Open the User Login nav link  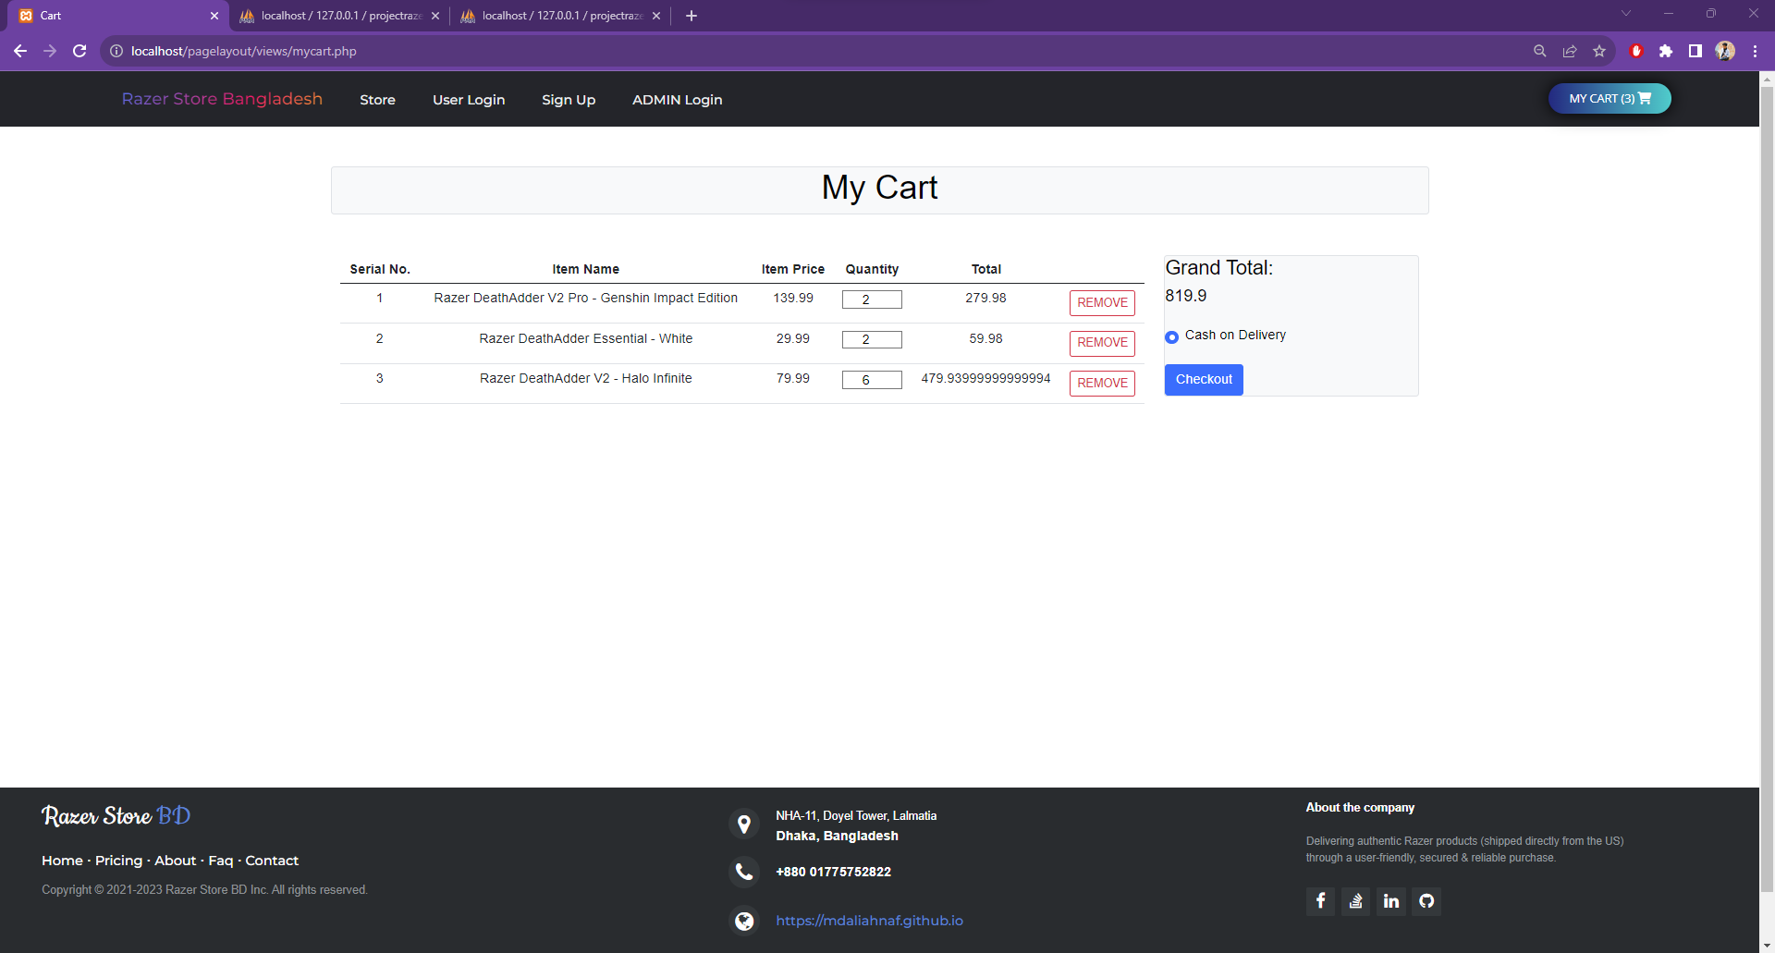(x=469, y=100)
